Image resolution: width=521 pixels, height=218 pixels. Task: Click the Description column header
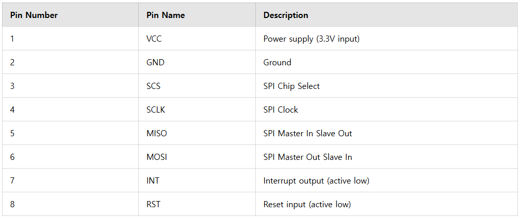(x=286, y=15)
